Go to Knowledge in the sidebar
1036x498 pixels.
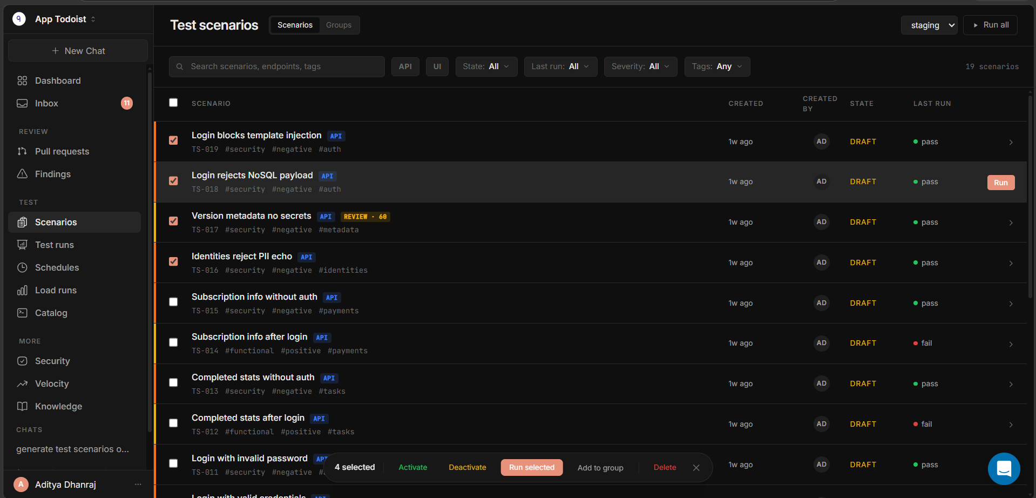click(75, 406)
